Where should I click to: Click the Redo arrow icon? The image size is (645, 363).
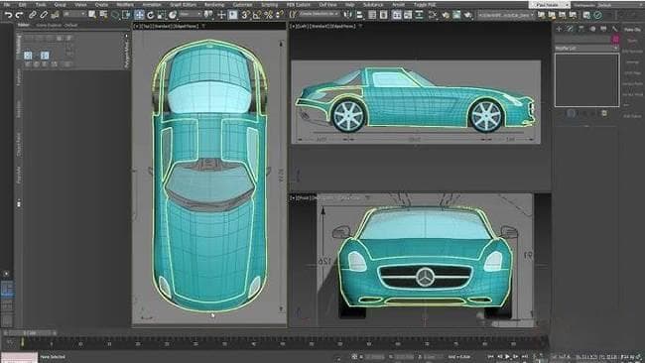click(x=19, y=15)
